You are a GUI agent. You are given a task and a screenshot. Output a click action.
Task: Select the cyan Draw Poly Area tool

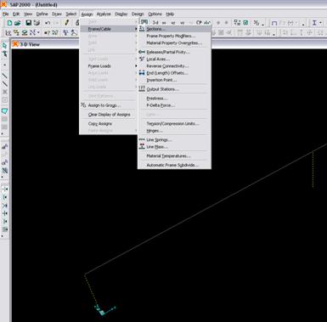click(5, 110)
